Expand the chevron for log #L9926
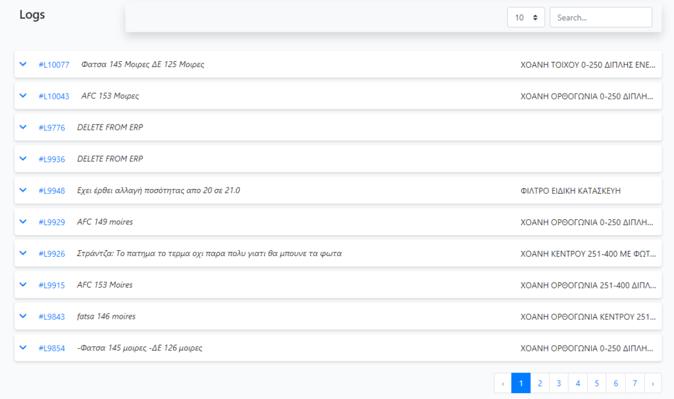674x399 pixels. pyautogui.click(x=23, y=253)
